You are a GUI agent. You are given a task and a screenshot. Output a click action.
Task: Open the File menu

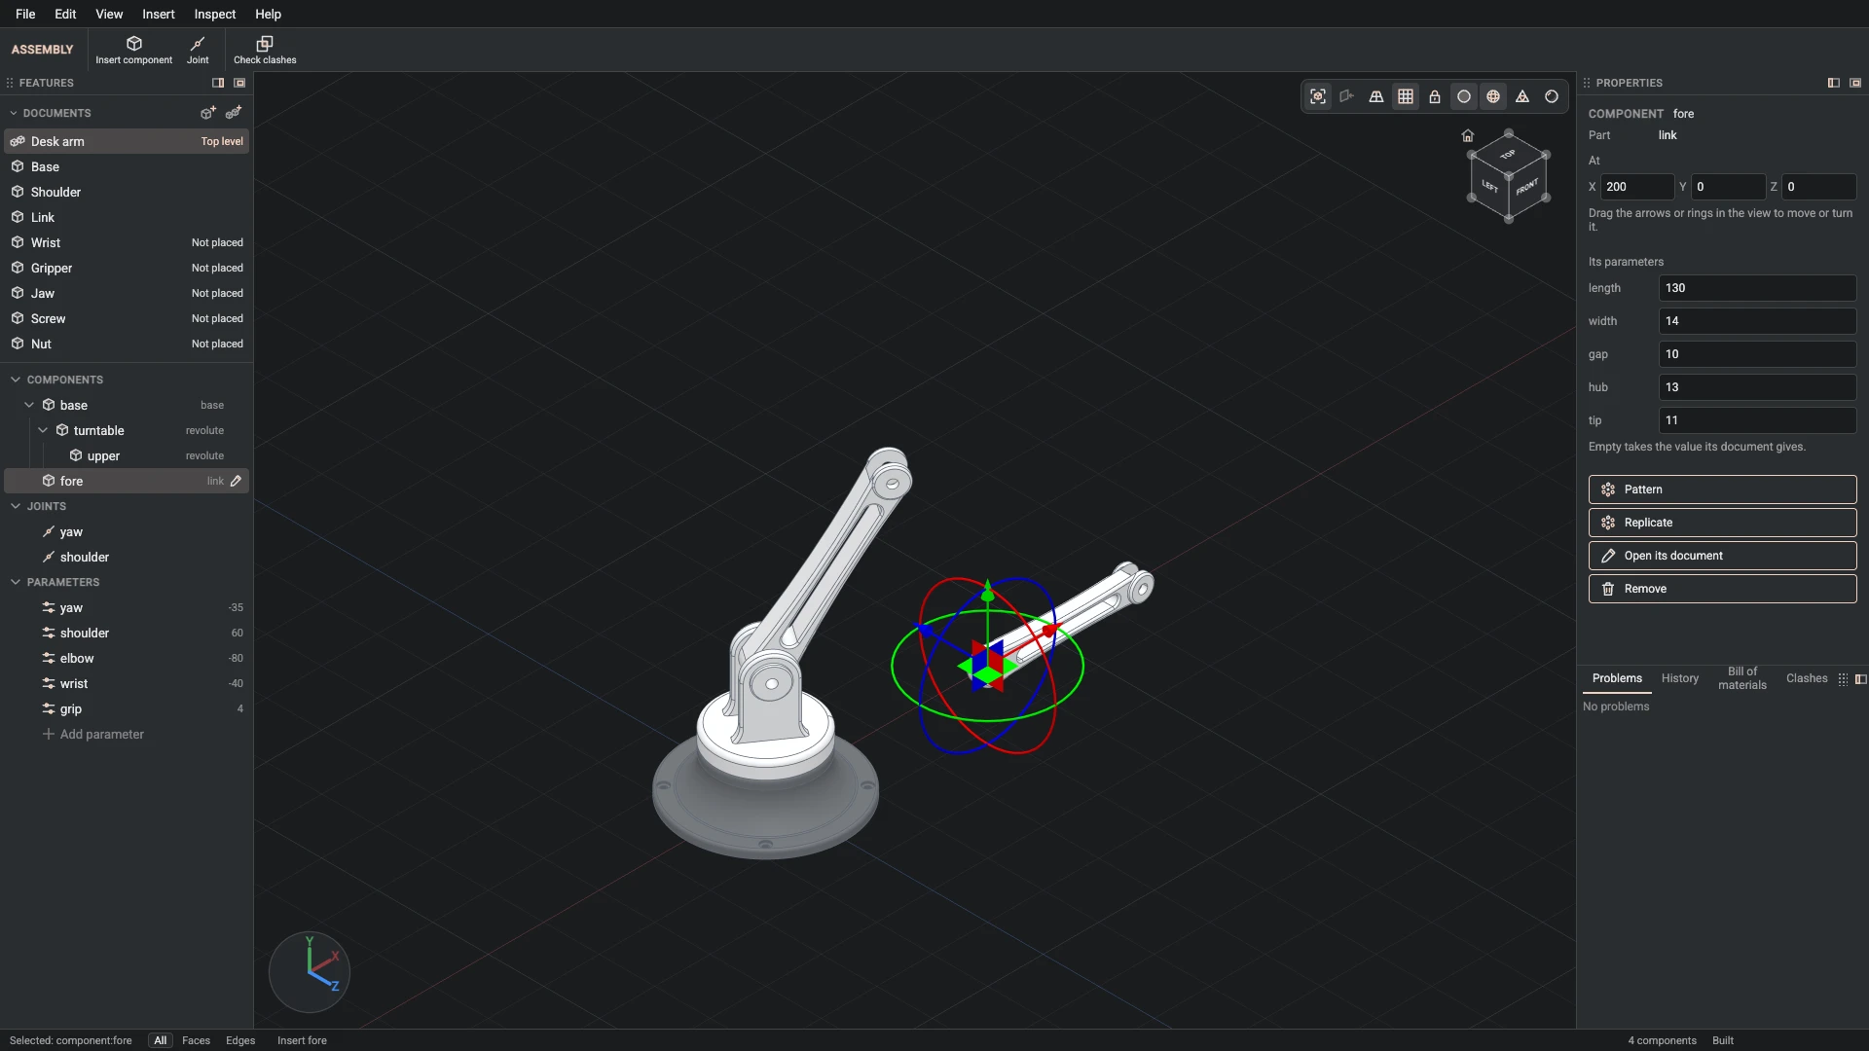tap(25, 14)
